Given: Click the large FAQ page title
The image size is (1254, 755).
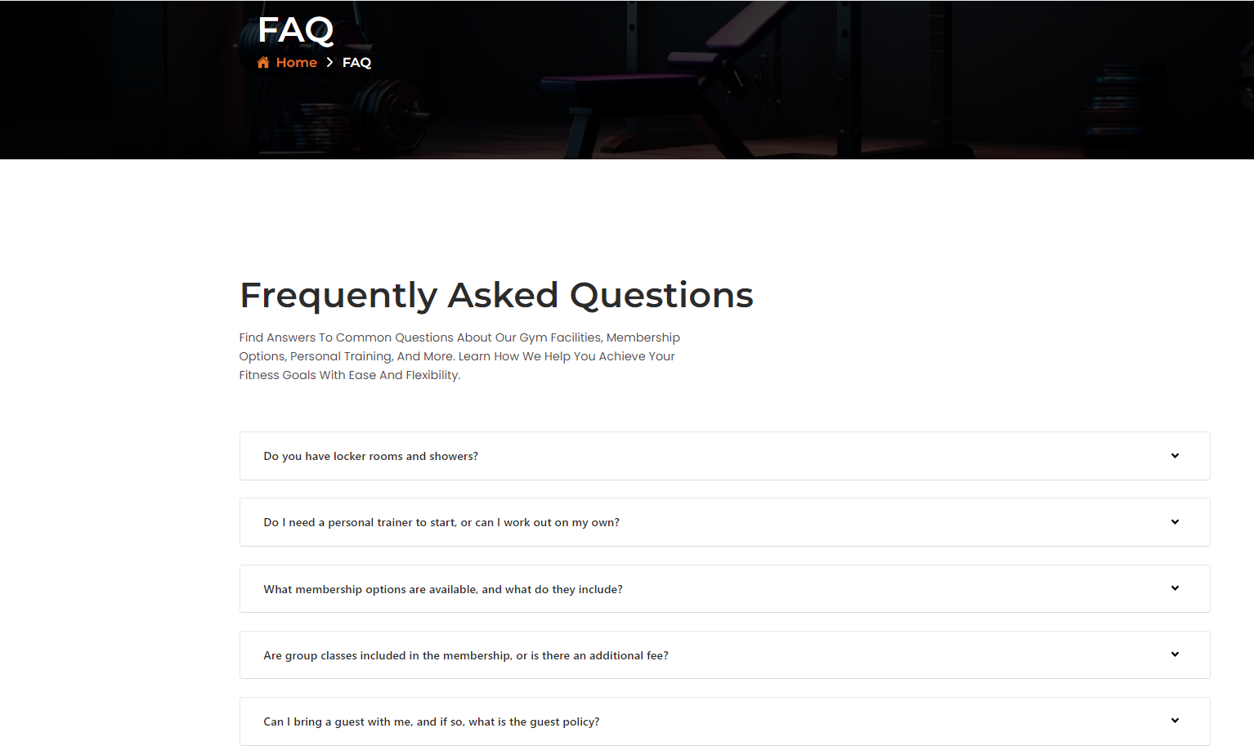Looking at the screenshot, I should click(295, 31).
